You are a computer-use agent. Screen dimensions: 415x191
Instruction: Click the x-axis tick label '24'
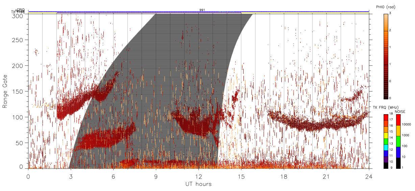[x=369, y=176]
